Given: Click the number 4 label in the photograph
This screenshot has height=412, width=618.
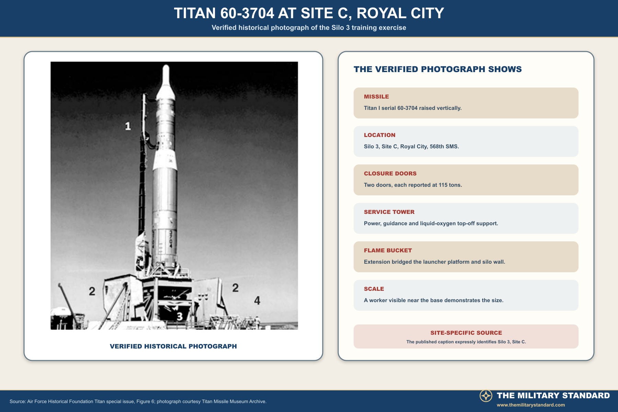Looking at the screenshot, I should 257,301.
